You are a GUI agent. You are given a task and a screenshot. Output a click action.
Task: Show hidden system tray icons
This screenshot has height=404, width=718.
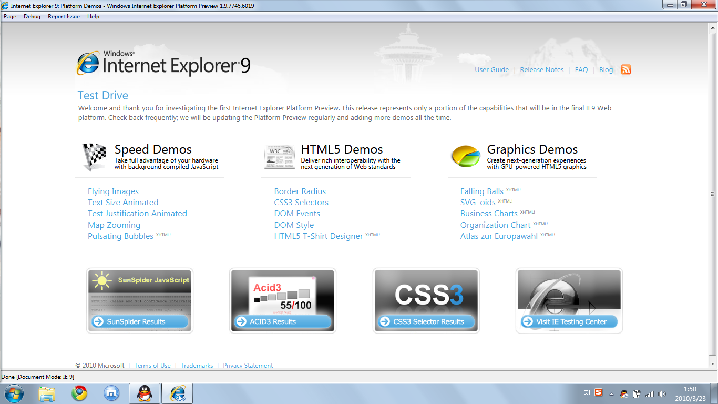coord(611,393)
